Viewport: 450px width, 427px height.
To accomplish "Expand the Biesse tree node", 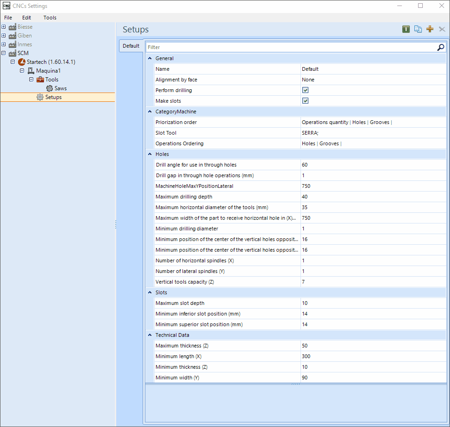I will (3, 27).
